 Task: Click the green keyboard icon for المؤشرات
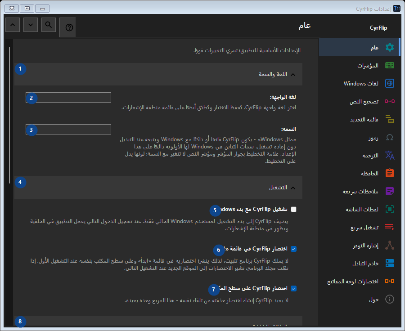click(x=390, y=65)
